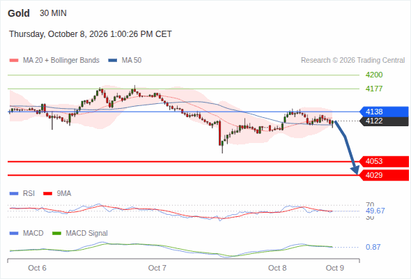Click the 4200 resistance level label
The image size is (411, 279).
tap(374, 75)
